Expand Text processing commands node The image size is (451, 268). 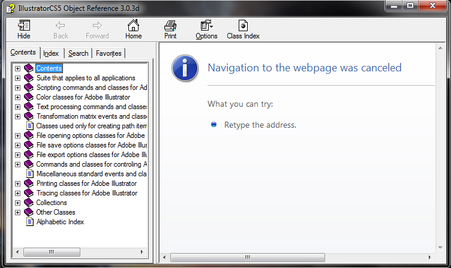(x=17, y=107)
